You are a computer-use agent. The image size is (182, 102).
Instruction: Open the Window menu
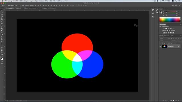click(61, 1)
